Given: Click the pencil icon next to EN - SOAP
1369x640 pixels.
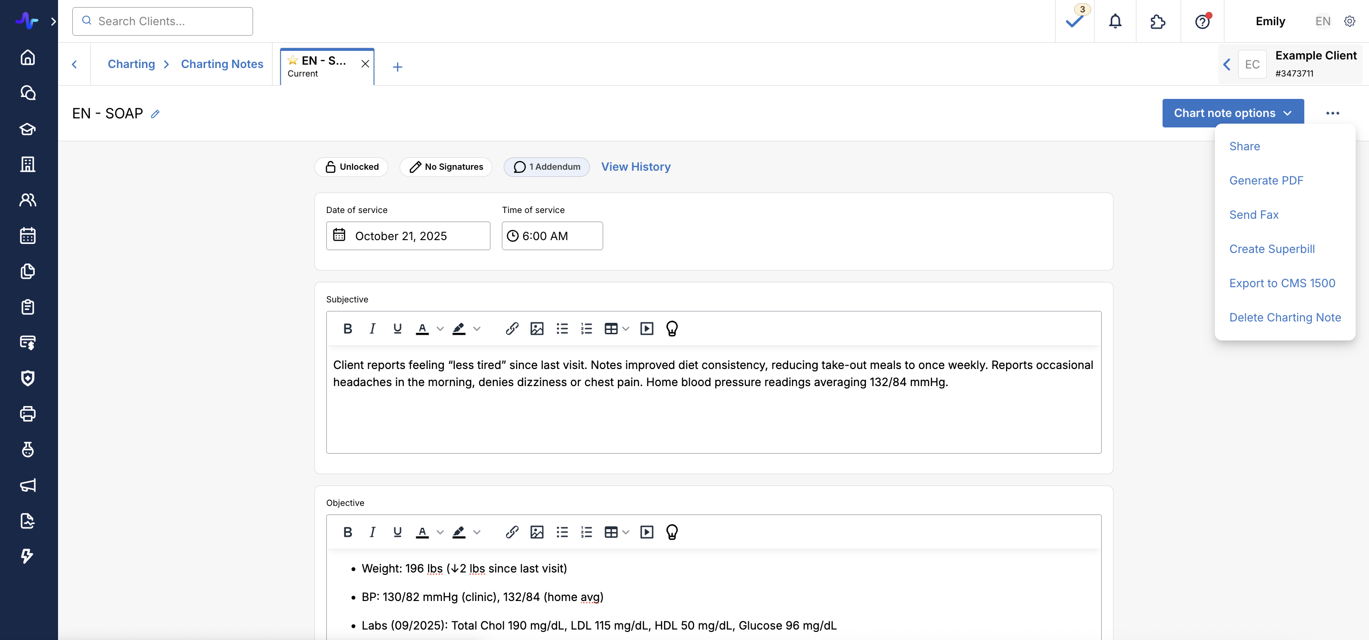Looking at the screenshot, I should click(155, 114).
